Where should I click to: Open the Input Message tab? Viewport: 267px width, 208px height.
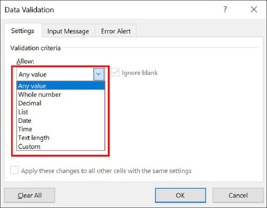pos(68,31)
